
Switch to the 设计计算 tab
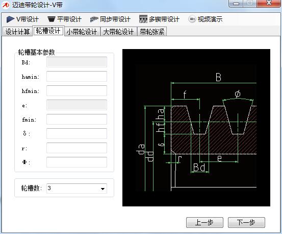17,32
